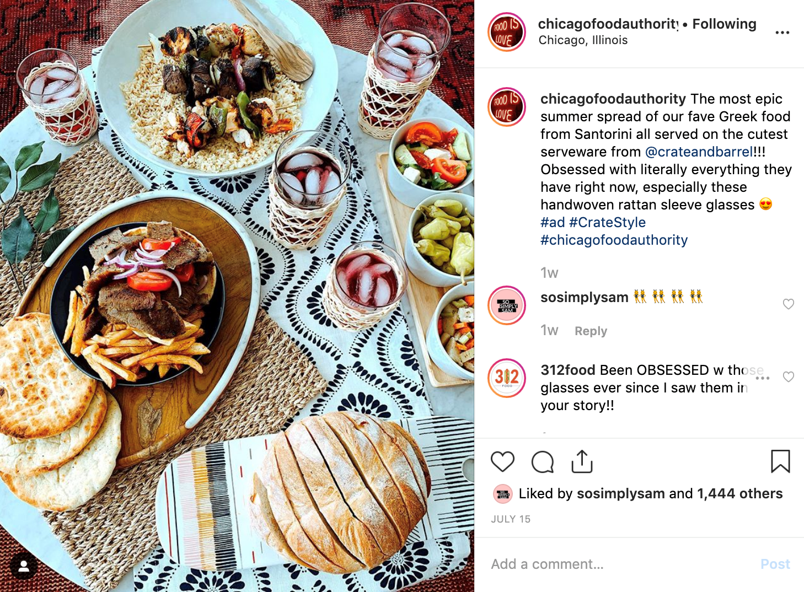Like sosimplysam's comment
Screen dimensions: 804x592
click(789, 304)
